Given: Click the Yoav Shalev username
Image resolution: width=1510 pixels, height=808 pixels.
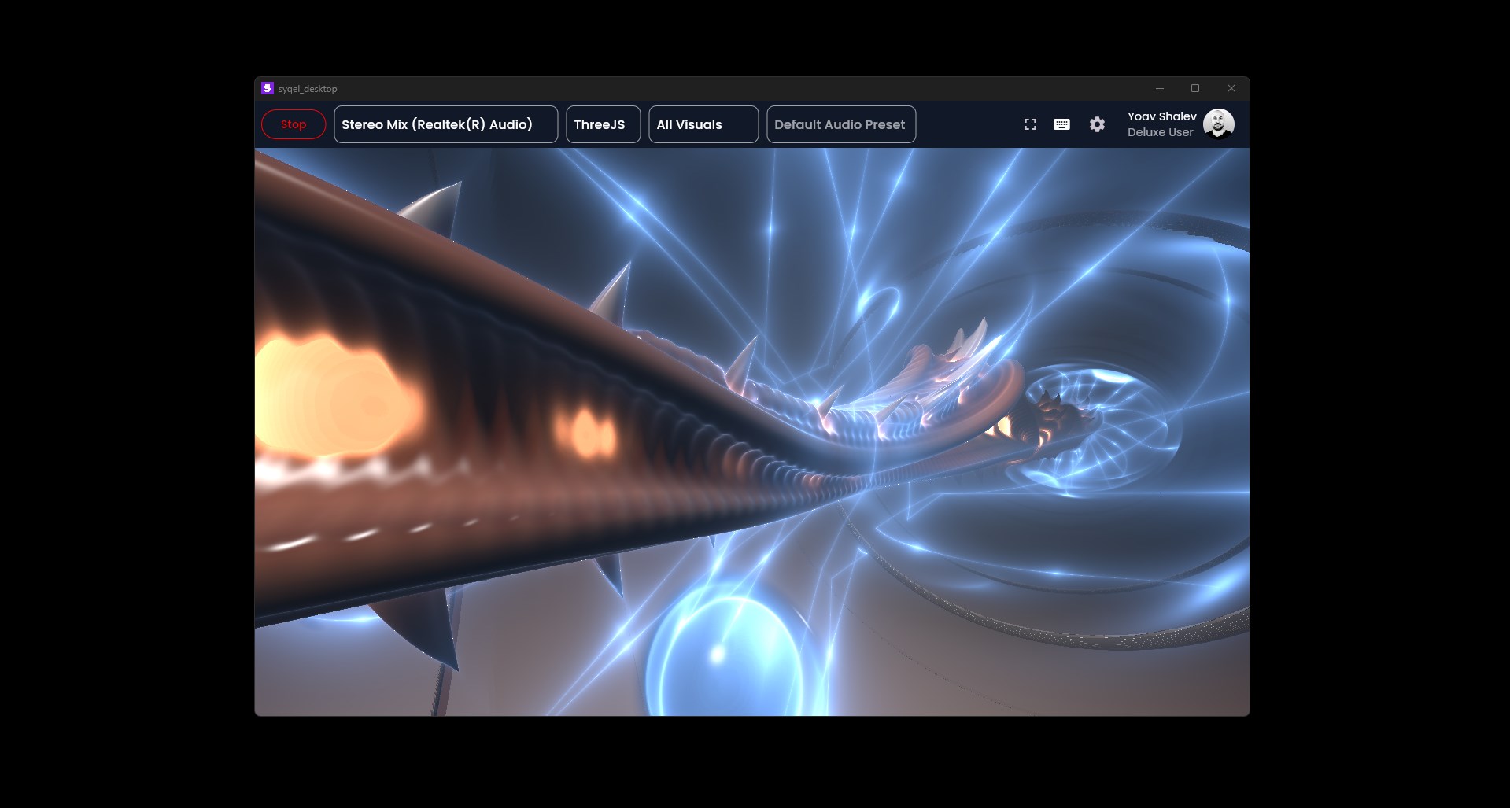Looking at the screenshot, I should (x=1161, y=116).
